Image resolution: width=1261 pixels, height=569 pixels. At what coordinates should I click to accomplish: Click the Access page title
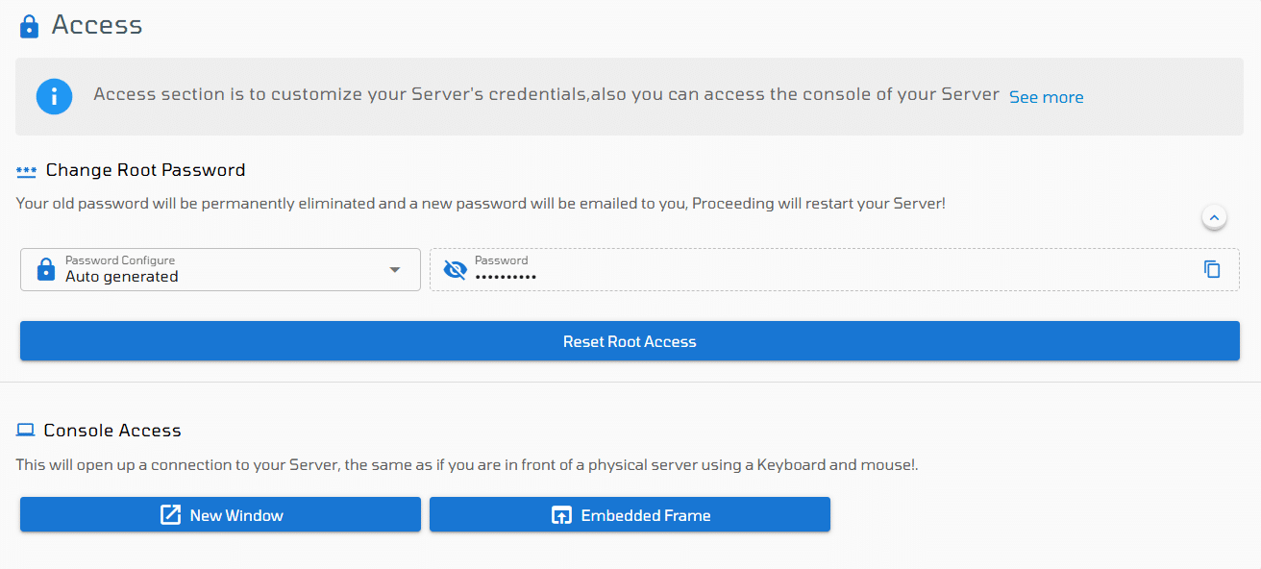pos(97,25)
